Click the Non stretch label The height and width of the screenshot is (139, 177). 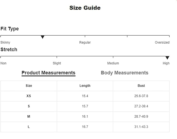[x=3, y=63]
